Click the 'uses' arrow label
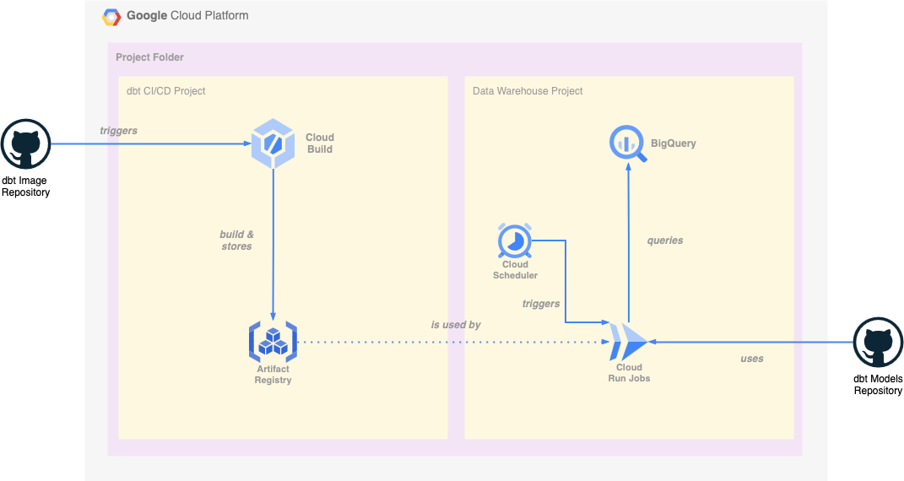 751,359
